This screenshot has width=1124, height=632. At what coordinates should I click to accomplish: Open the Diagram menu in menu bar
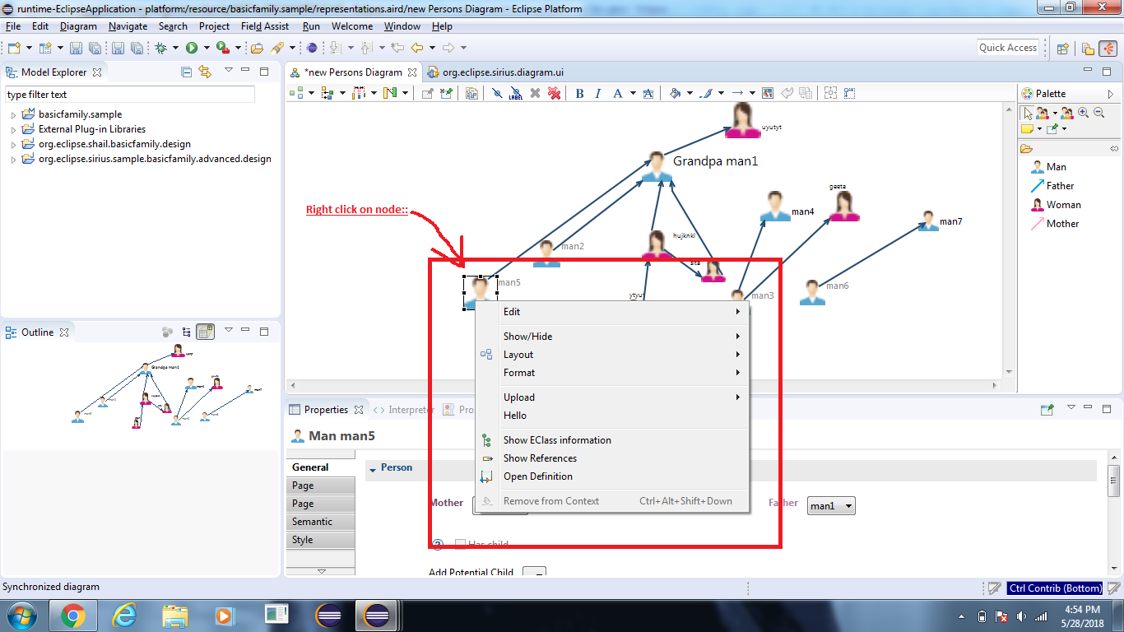pyautogui.click(x=79, y=26)
